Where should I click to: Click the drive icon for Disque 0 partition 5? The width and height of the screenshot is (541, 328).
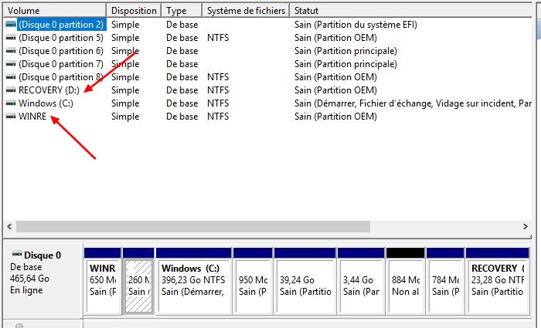pos(11,38)
